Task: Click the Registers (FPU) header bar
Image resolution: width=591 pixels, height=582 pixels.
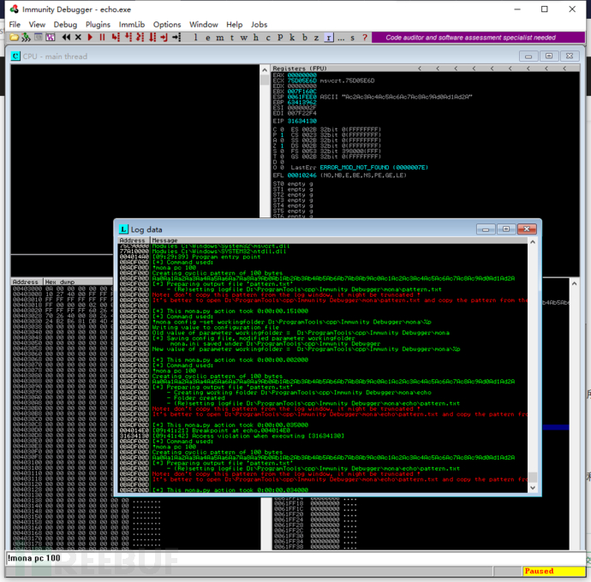Action: pyautogui.click(x=343, y=68)
